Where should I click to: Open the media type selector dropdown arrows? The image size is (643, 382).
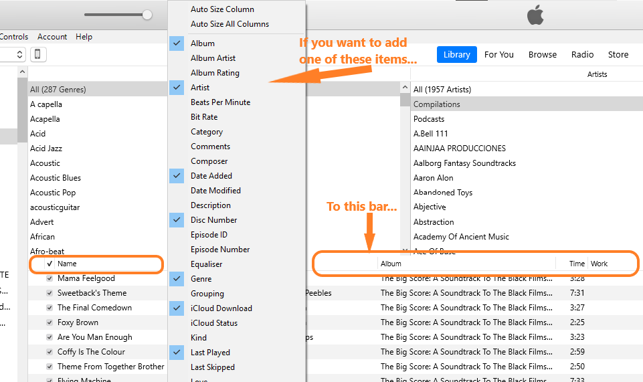[x=19, y=54]
